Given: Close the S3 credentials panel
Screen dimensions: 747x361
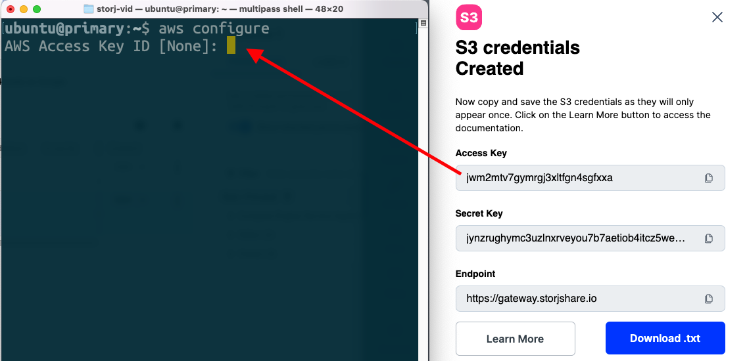Looking at the screenshot, I should (x=717, y=18).
